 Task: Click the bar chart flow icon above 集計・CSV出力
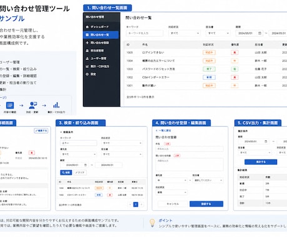tap(56, 105)
